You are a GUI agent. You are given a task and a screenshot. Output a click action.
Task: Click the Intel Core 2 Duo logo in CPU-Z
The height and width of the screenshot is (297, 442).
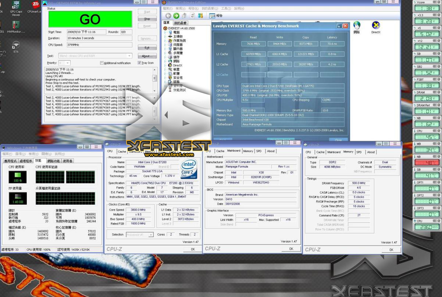189,169
